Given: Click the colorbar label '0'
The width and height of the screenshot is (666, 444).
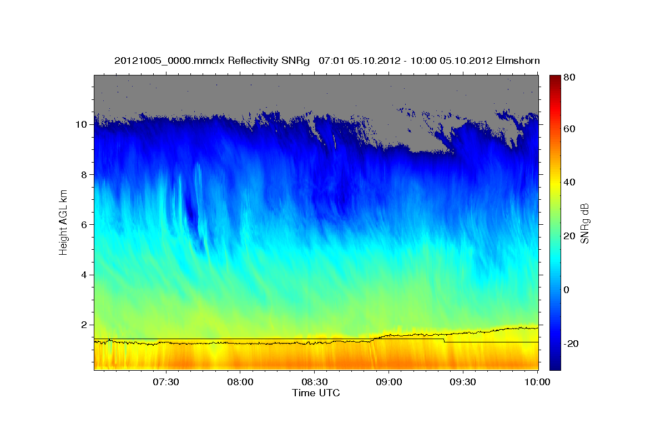Looking at the screenshot, I should (x=567, y=290).
